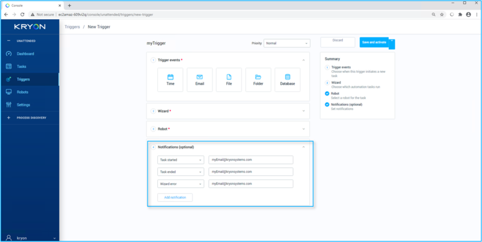The width and height of the screenshot is (482, 242).
Task: Collapse the Notifications (optional) section
Action: 304,147
